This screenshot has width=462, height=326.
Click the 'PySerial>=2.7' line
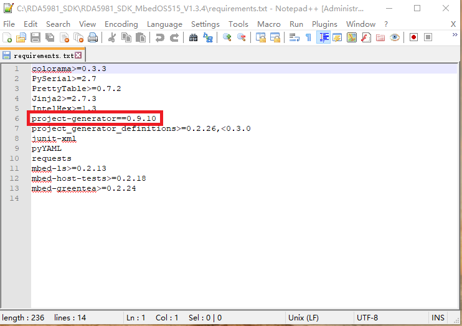[64, 79]
